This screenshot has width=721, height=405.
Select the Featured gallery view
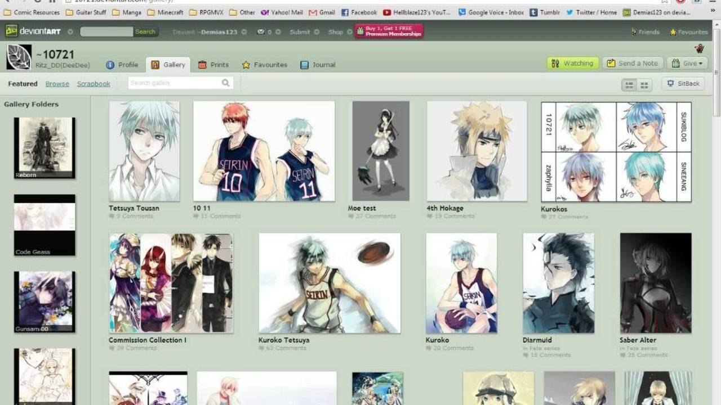(23, 84)
